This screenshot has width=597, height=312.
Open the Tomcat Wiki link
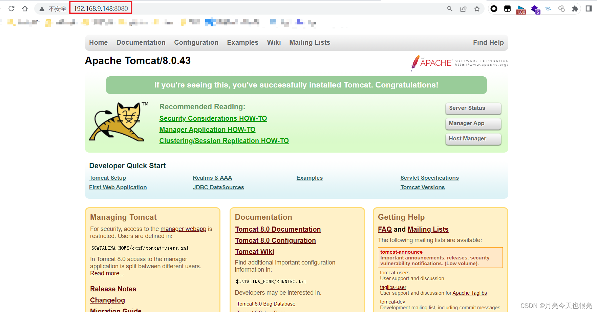(x=254, y=252)
